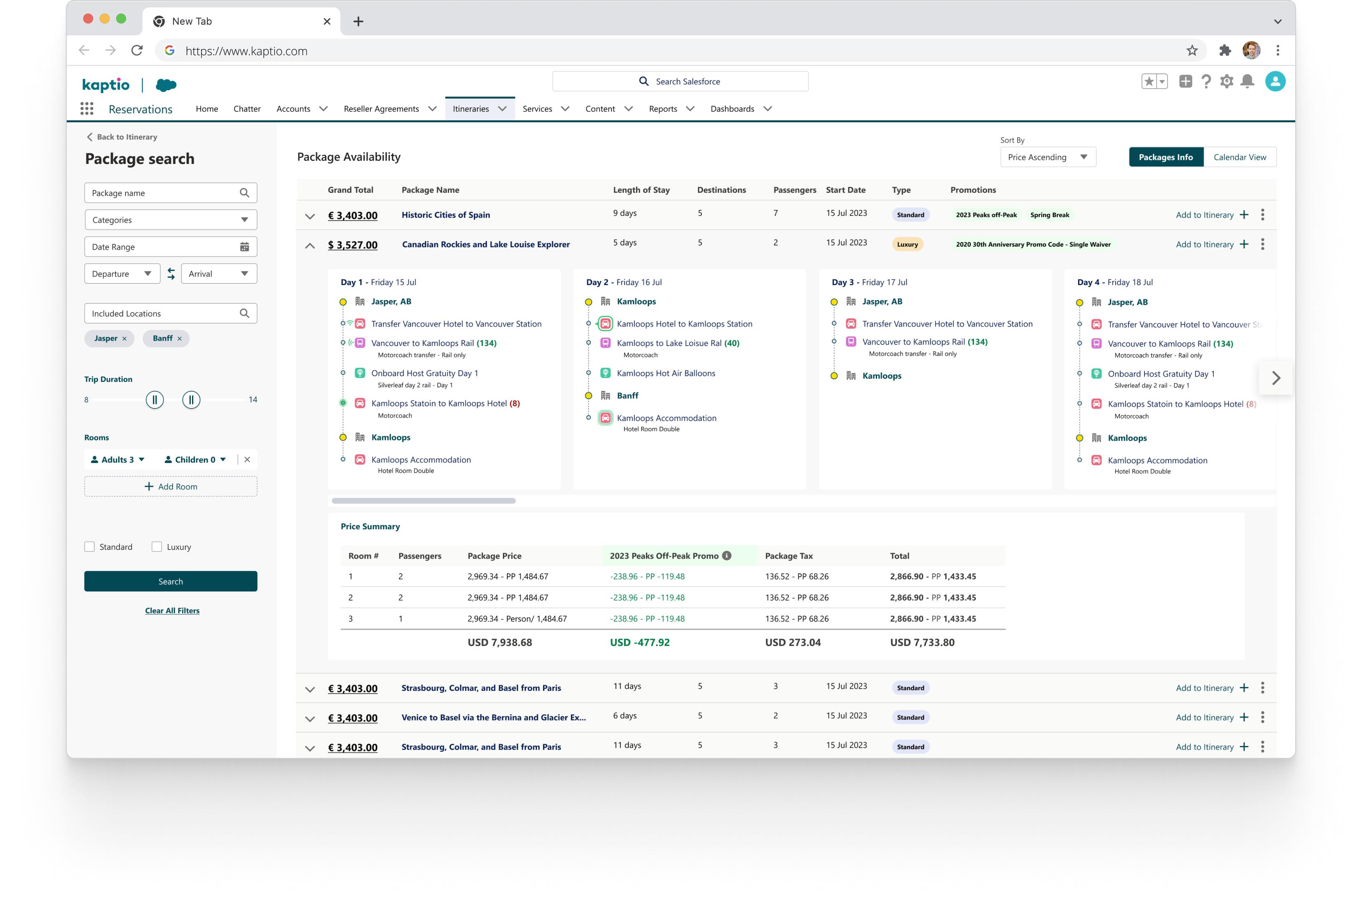Image resolution: width=1362 pixels, height=907 pixels.
Task: Collapse the Canadian Rockies package row
Action: 310,245
